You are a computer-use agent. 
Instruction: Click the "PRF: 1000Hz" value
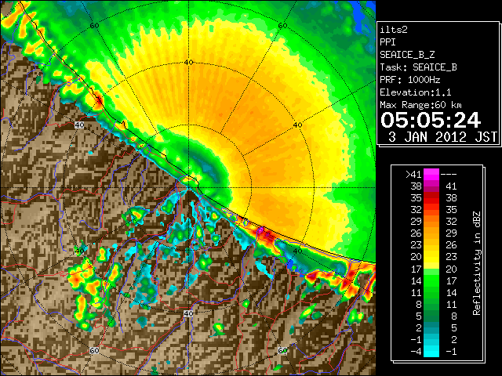point(409,80)
